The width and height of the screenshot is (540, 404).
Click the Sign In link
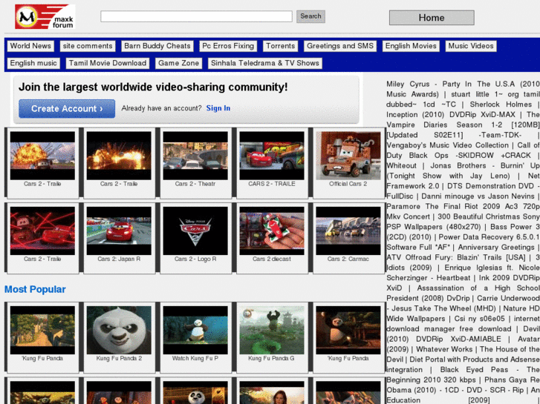point(218,108)
